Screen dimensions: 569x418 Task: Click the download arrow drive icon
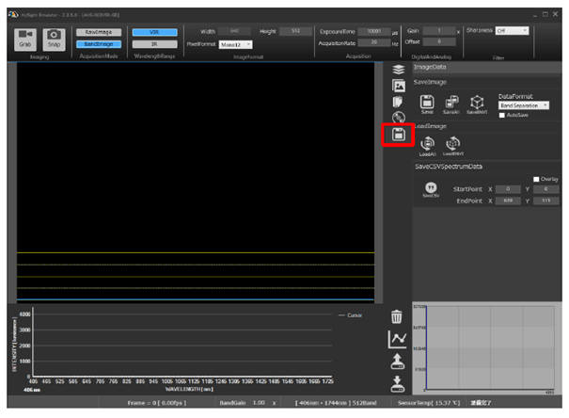(x=397, y=384)
